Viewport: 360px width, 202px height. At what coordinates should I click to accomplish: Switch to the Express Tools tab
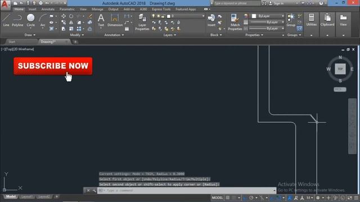(x=161, y=9)
